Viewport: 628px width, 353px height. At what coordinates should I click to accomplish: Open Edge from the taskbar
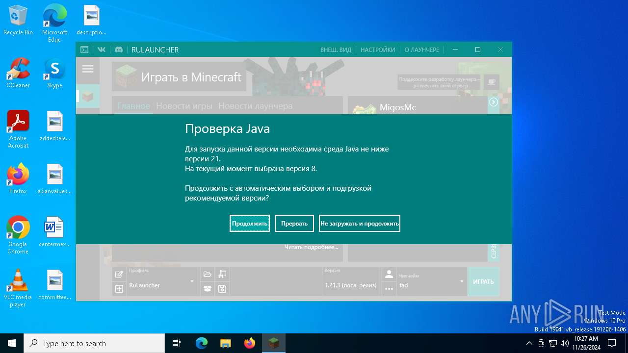tap(202, 343)
